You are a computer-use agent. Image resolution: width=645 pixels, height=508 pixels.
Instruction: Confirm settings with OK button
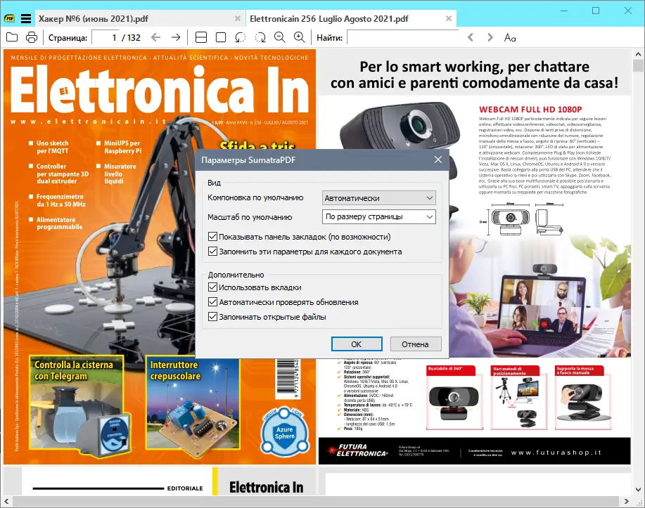[357, 344]
